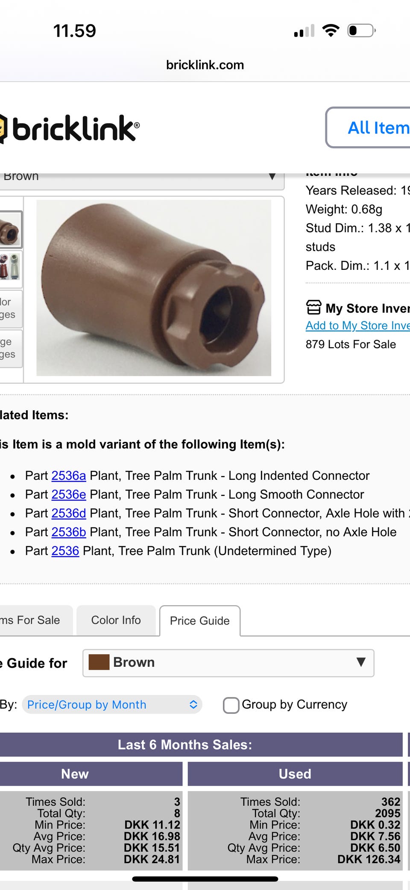410x890 pixels.
Task: Select the first palm trunk thumbnail
Action: click(10, 230)
